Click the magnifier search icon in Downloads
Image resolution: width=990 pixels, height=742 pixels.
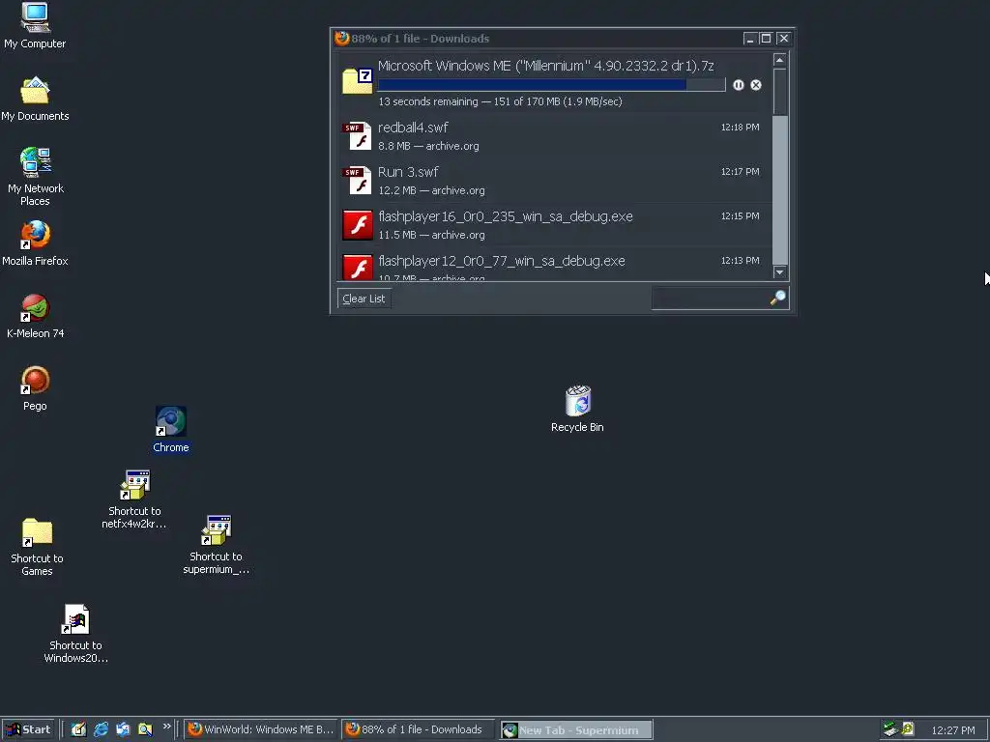click(778, 298)
